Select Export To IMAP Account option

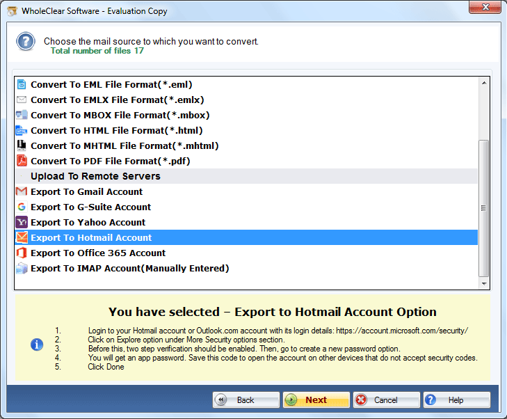[x=246, y=268]
